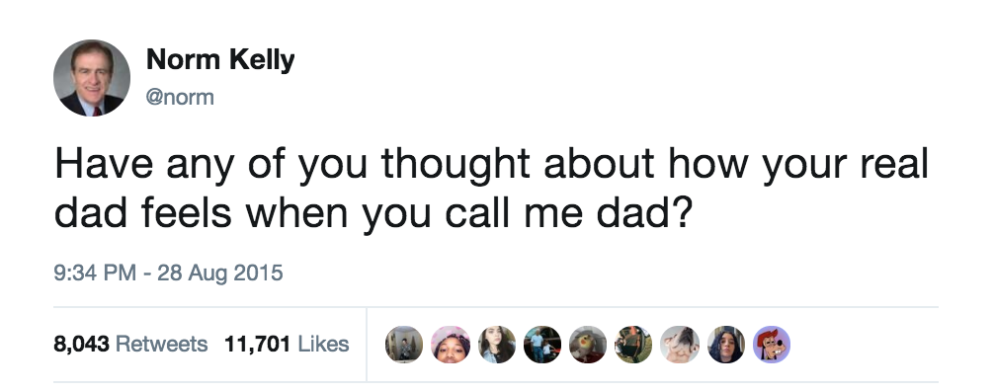This screenshot has height=391, width=994.
Task: Select the sixth liker avatar on grass
Action: click(633, 345)
